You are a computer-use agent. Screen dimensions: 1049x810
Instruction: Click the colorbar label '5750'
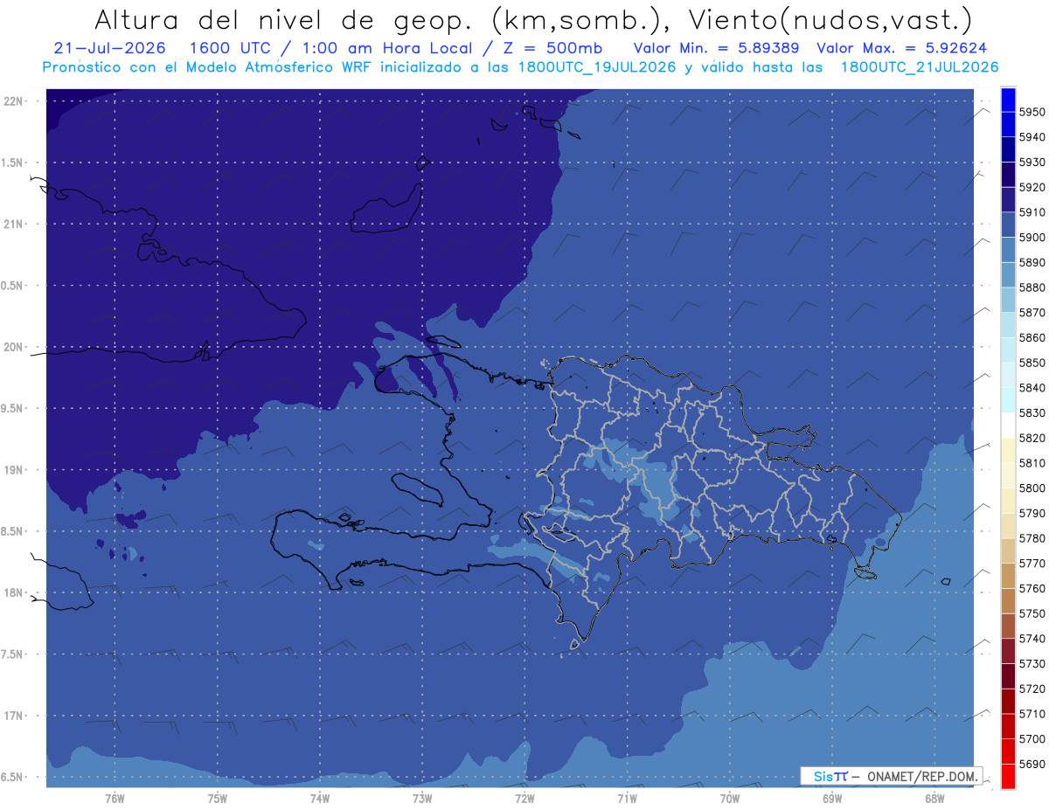click(1032, 613)
